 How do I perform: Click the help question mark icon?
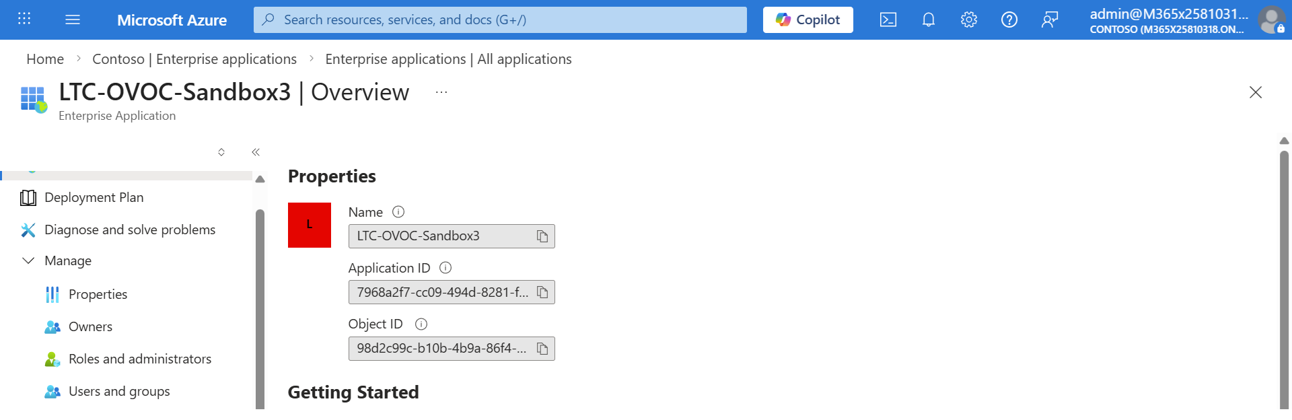[x=1009, y=20]
